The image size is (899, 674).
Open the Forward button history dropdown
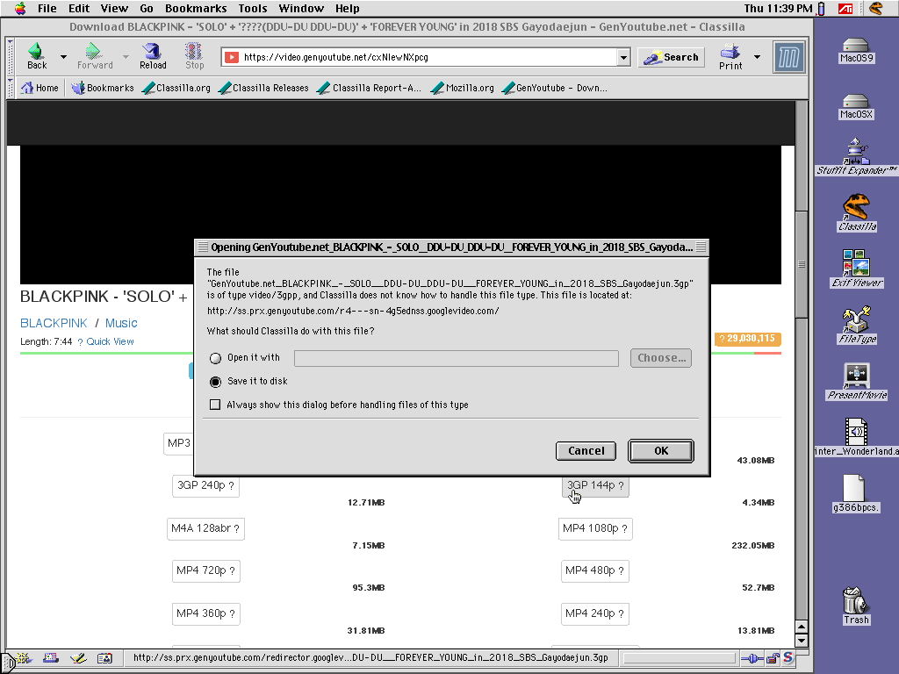(125, 57)
